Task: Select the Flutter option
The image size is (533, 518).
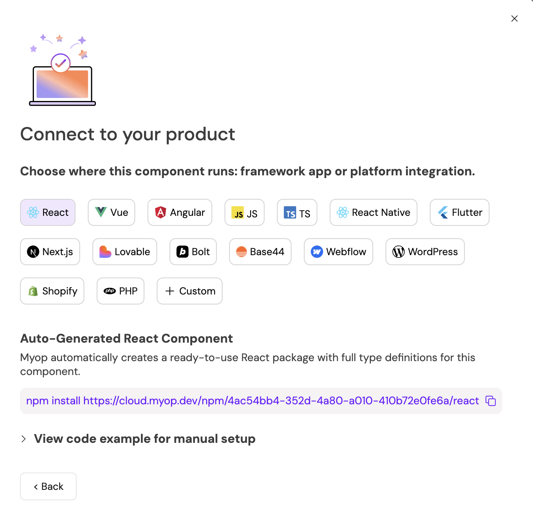Action: coord(459,212)
